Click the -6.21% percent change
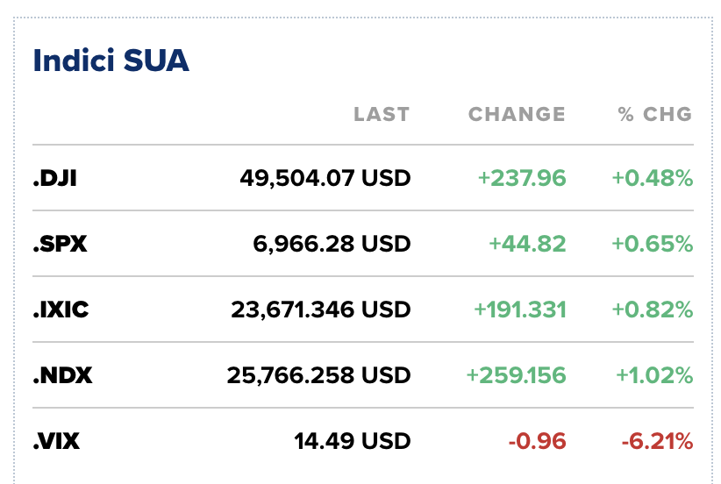The width and height of the screenshot is (721, 484). (x=657, y=441)
